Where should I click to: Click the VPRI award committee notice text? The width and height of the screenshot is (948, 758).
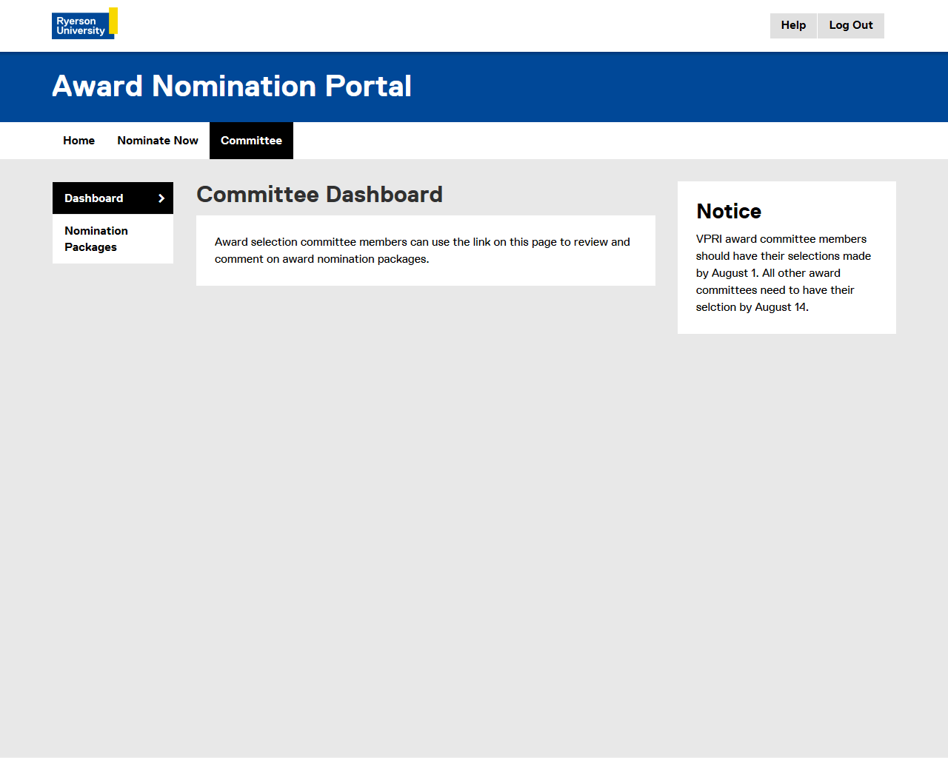[x=781, y=239]
